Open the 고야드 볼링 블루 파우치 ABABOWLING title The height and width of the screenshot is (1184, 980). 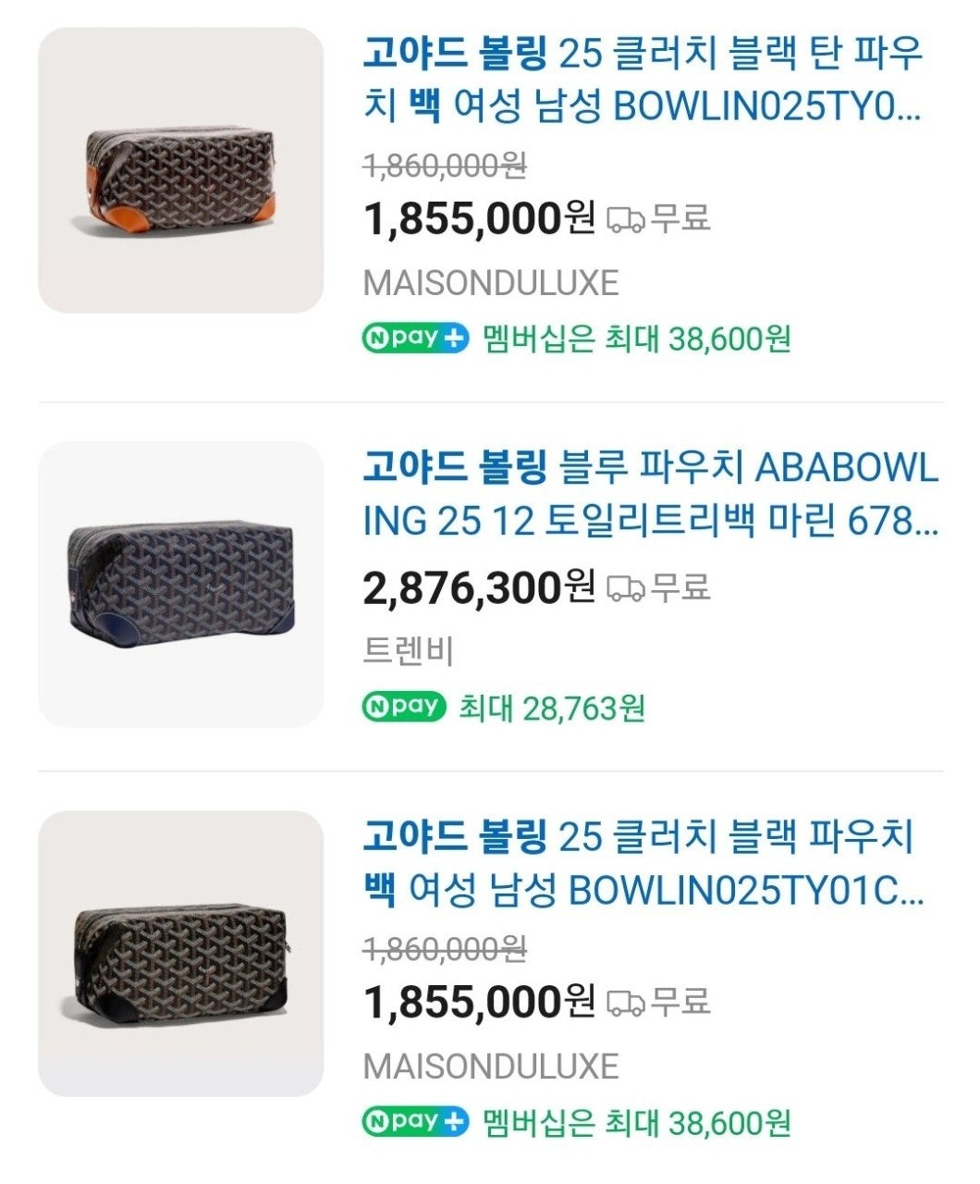[x=650, y=495]
